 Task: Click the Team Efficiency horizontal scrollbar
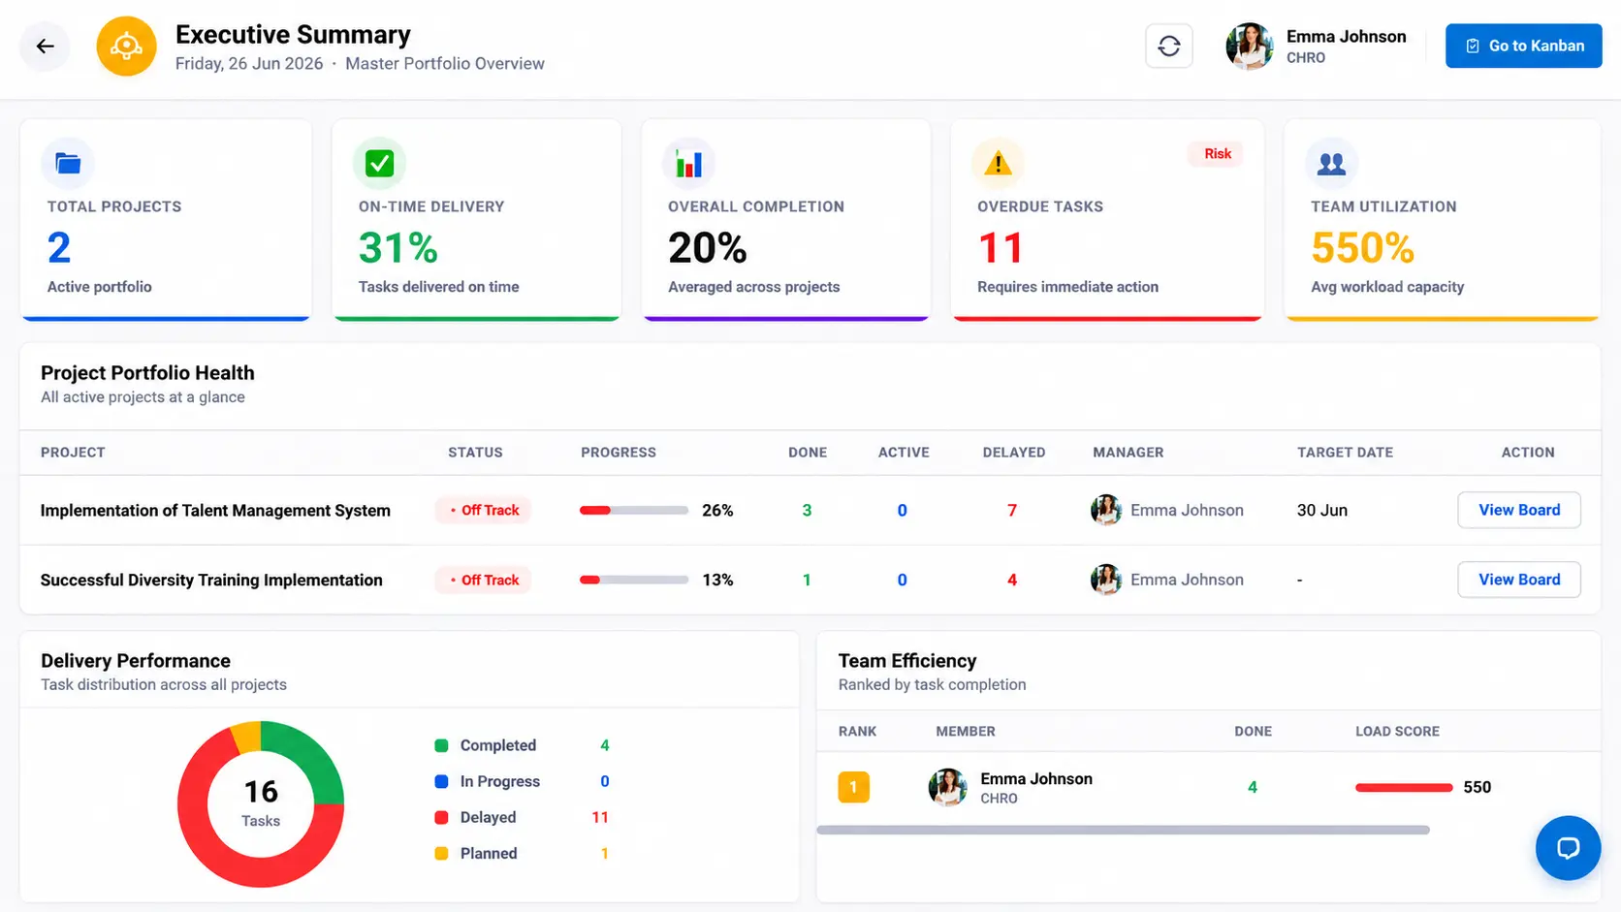[1123, 830]
